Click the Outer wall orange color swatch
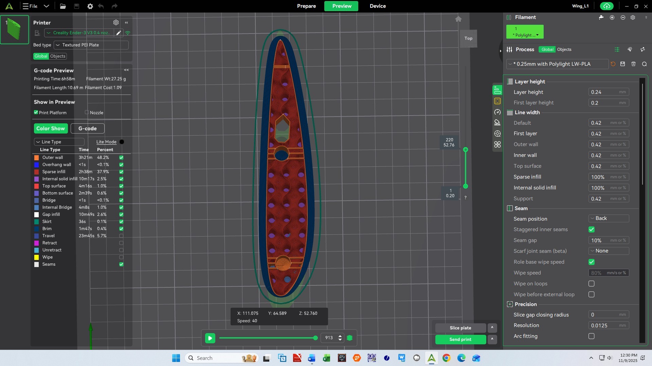This screenshot has height=366, width=652. tap(36, 158)
